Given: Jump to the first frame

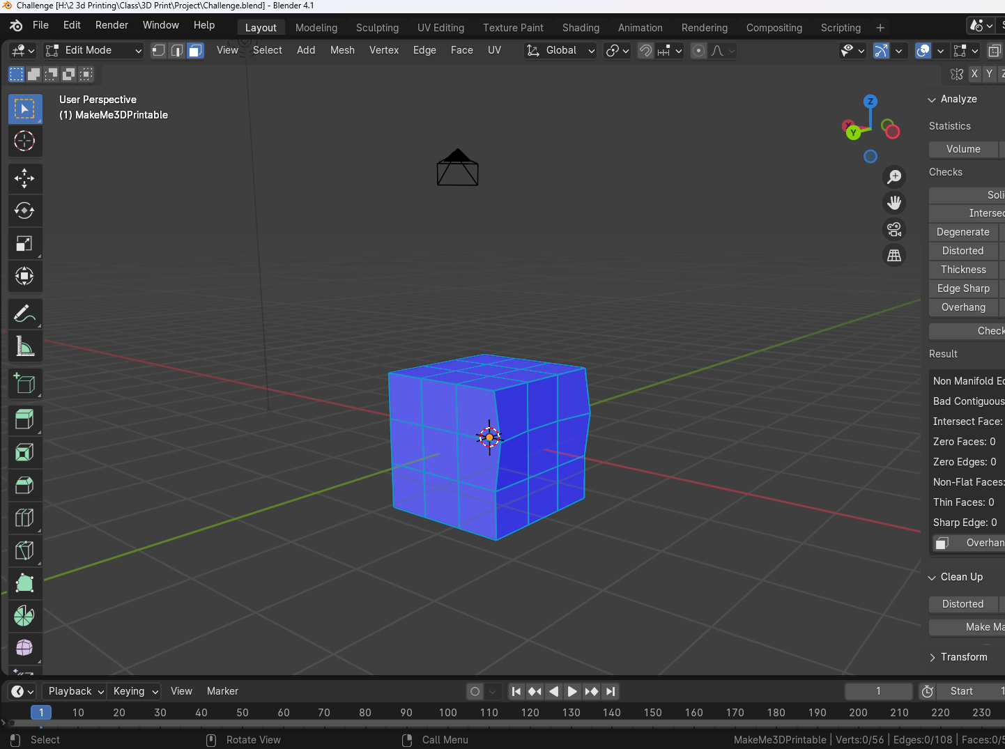Looking at the screenshot, I should click(516, 691).
